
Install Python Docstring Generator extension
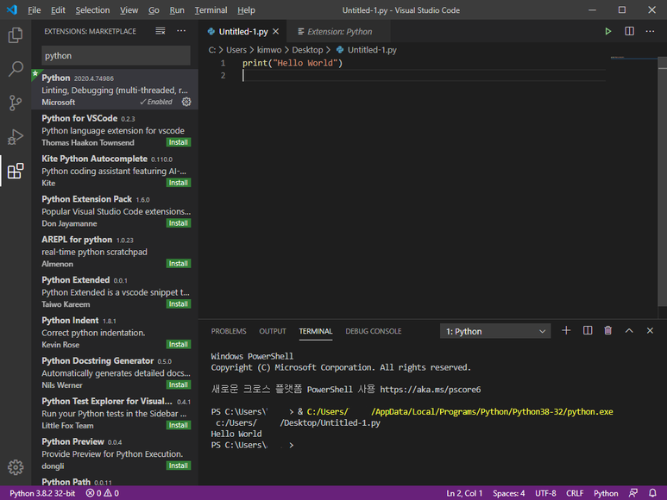179,384
